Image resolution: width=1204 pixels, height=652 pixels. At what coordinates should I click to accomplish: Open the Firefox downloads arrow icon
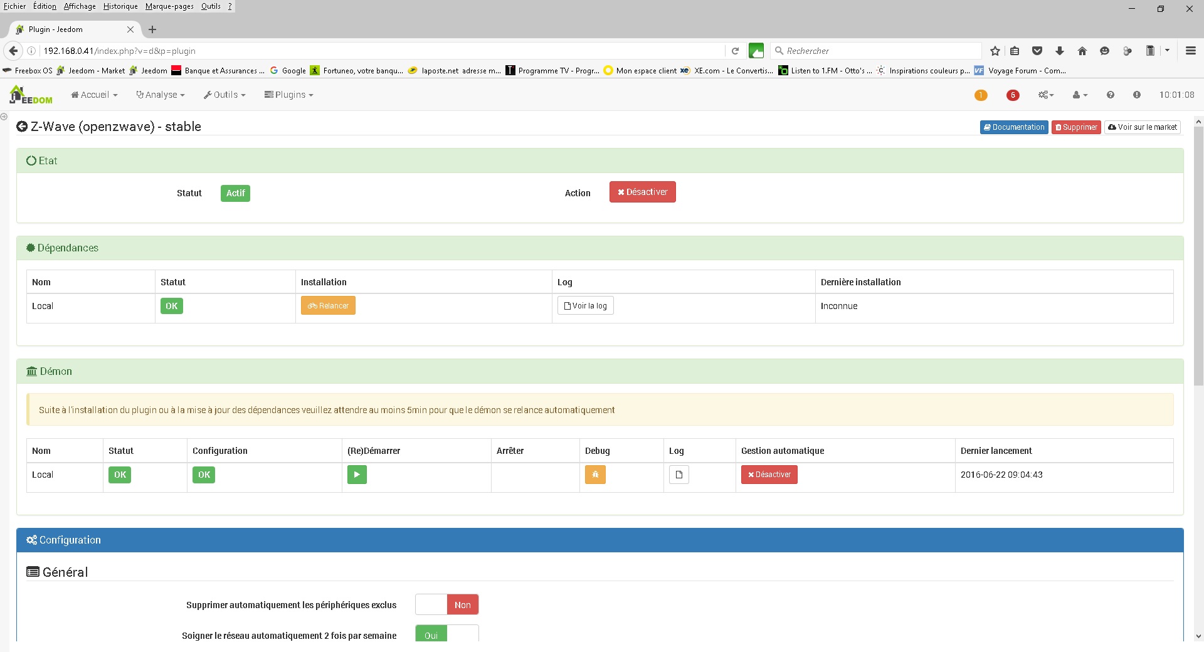1060,51
